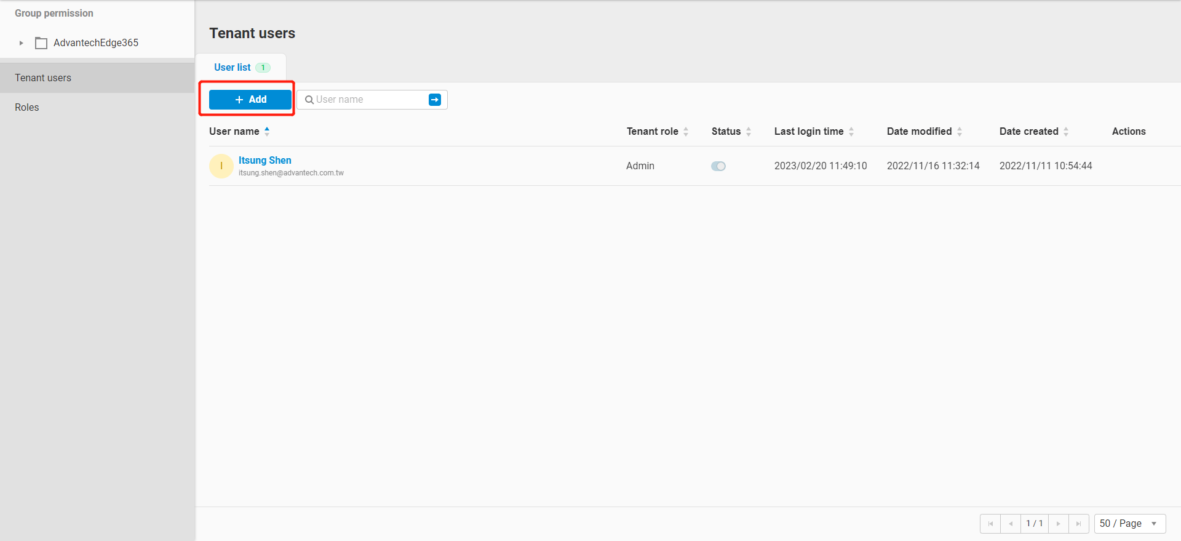Click the search submit arrow icon
Image resolution: width=1181 pixels, height=541 pixels.
(x=434, y=100)
